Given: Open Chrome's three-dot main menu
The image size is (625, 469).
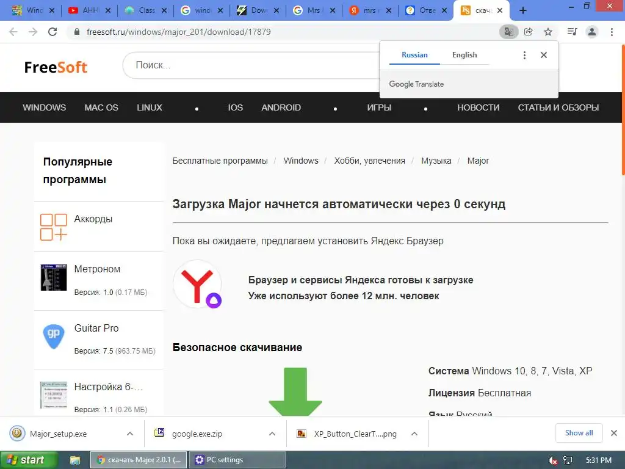Looking at the screenshot, I should click(x=612, y=32).
